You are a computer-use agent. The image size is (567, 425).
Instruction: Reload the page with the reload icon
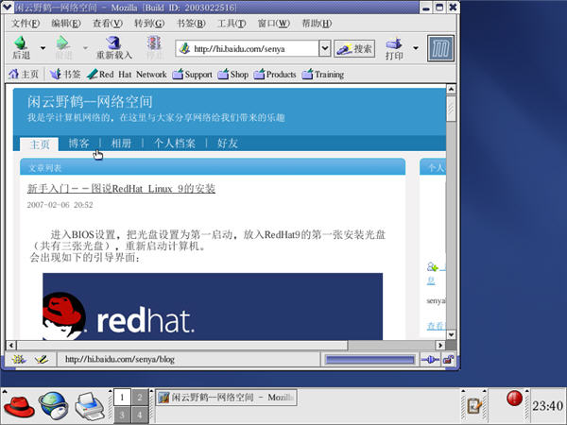114,43
